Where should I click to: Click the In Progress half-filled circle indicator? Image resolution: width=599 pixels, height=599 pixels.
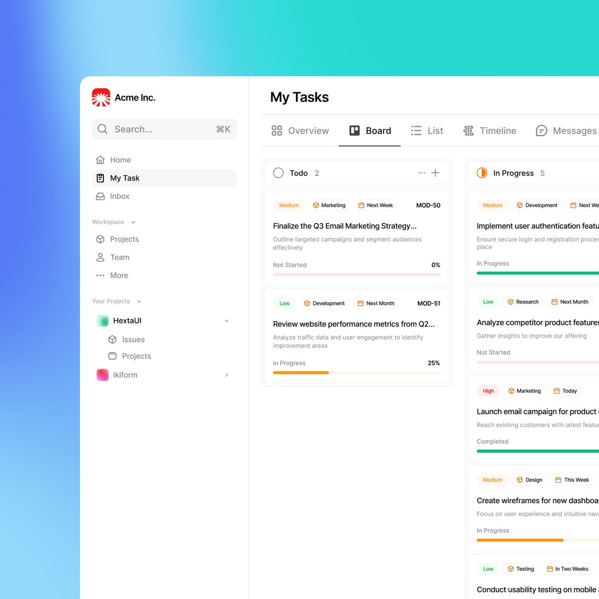pos(481,173)
